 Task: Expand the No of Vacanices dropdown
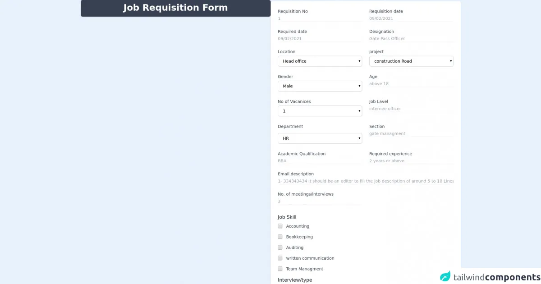[320, 111]
